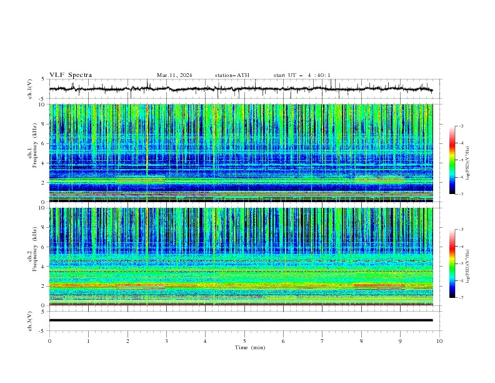Click the 'station=ATH' label

coord(232,75)
